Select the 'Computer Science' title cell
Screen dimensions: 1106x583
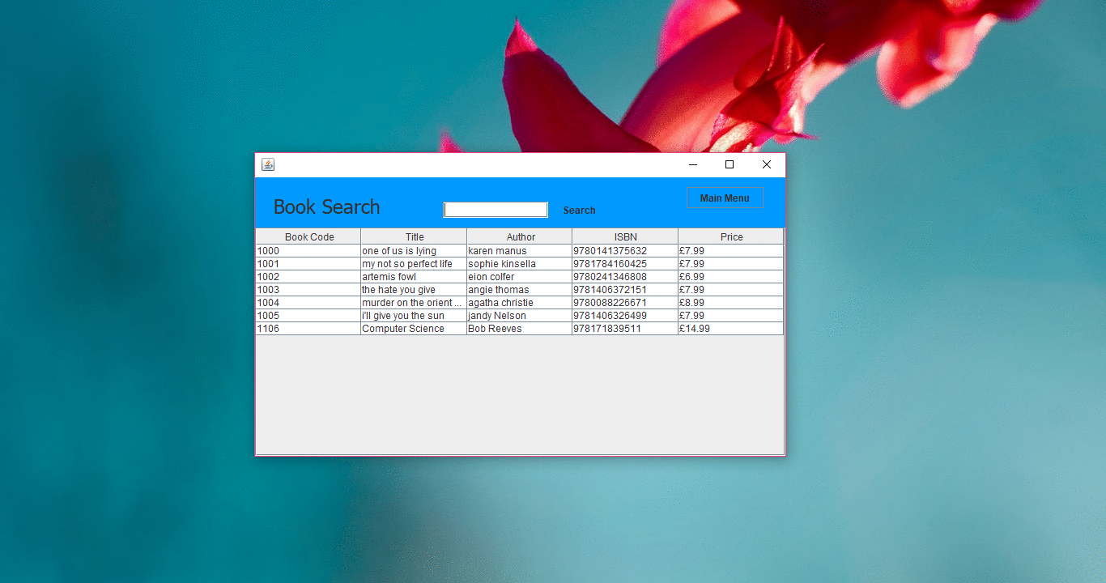[x=414, y=329]
